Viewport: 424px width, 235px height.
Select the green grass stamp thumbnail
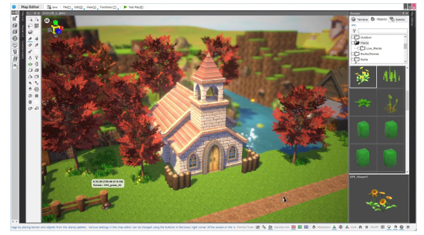391,76
